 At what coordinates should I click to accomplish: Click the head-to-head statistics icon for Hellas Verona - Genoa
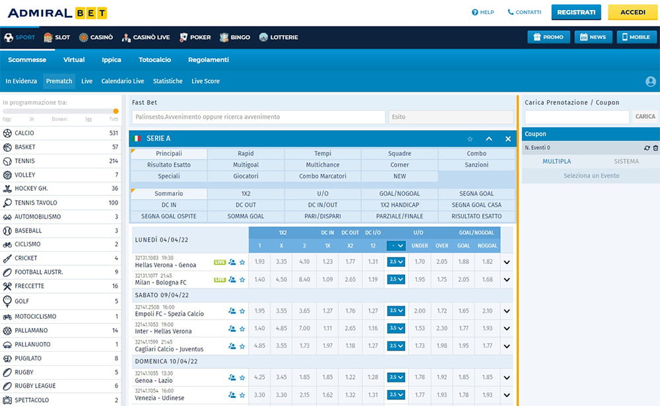pos(232,262)
